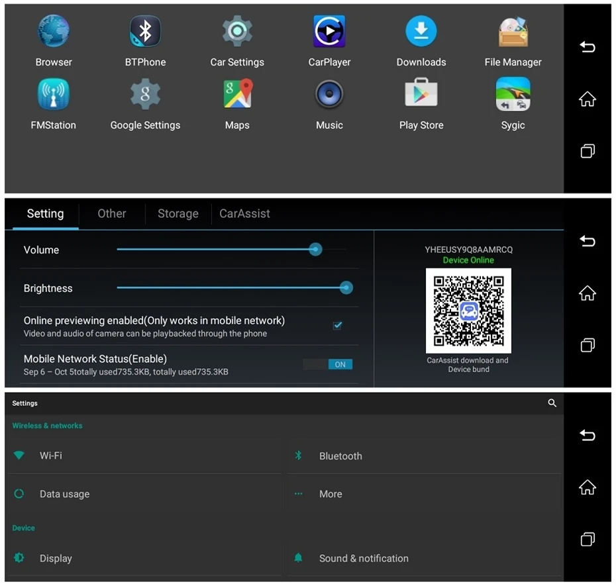Screen dimensions: 616x586
Task: Search settings with the magnifier icon
Action: point(552,403)
